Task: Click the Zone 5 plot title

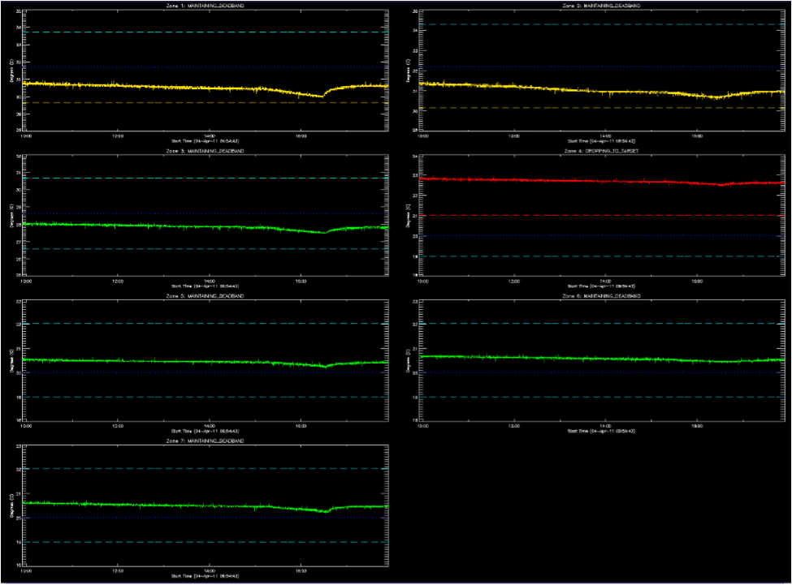Action: [206, 297]
